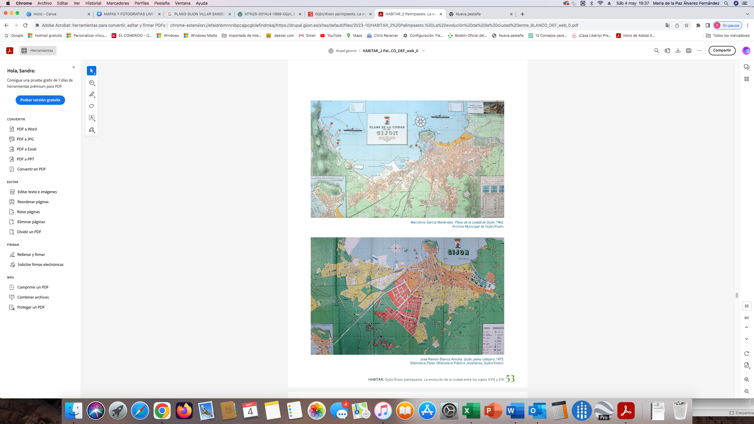This screenshot has height=424, width=754.
Task: Click the Probar versión gratuita button
Action: click(40, 100)
